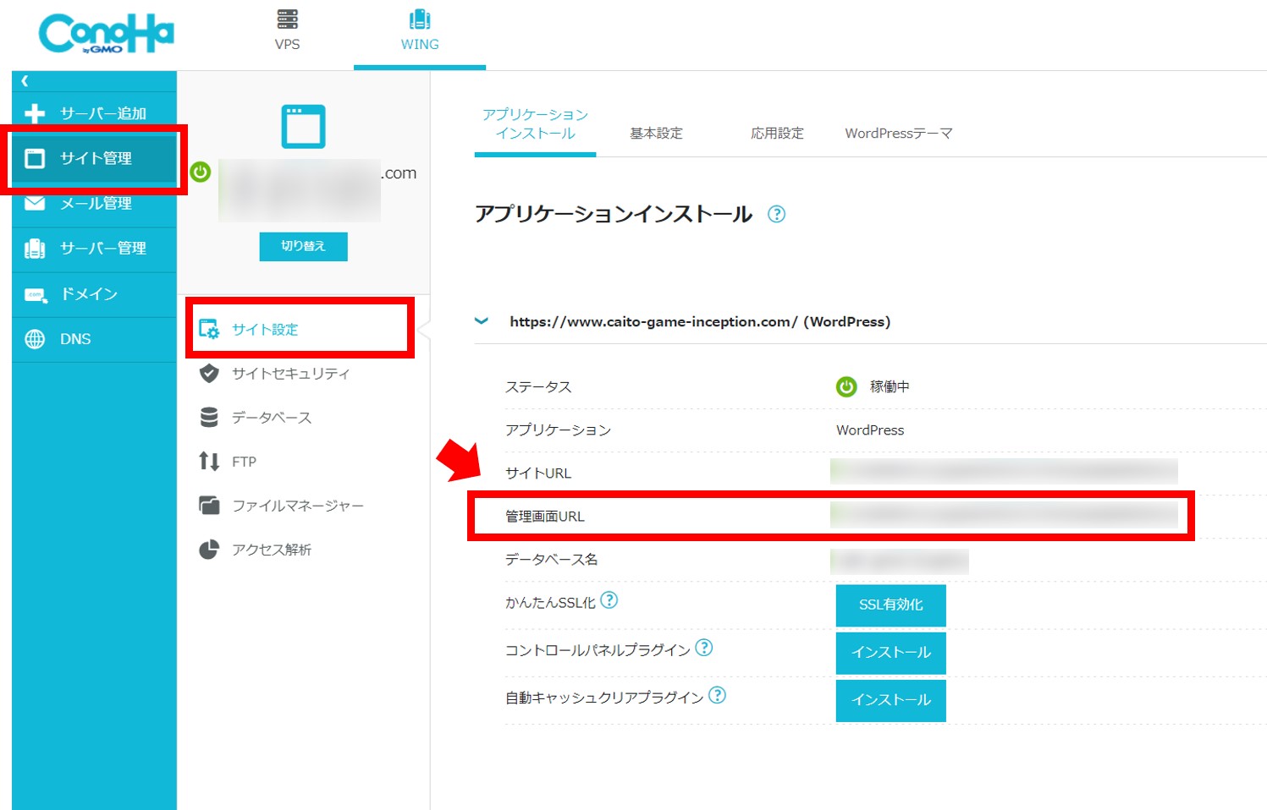Open メール管理 in the sidebar
Screen dimensions: 1267x810
coord(94,204)
